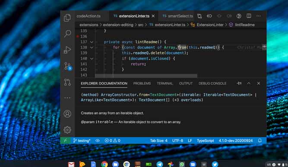The height and width of the screenshot is (167, 288).
Task: Open the Debug Console panel tab
Action: (212, 84)
